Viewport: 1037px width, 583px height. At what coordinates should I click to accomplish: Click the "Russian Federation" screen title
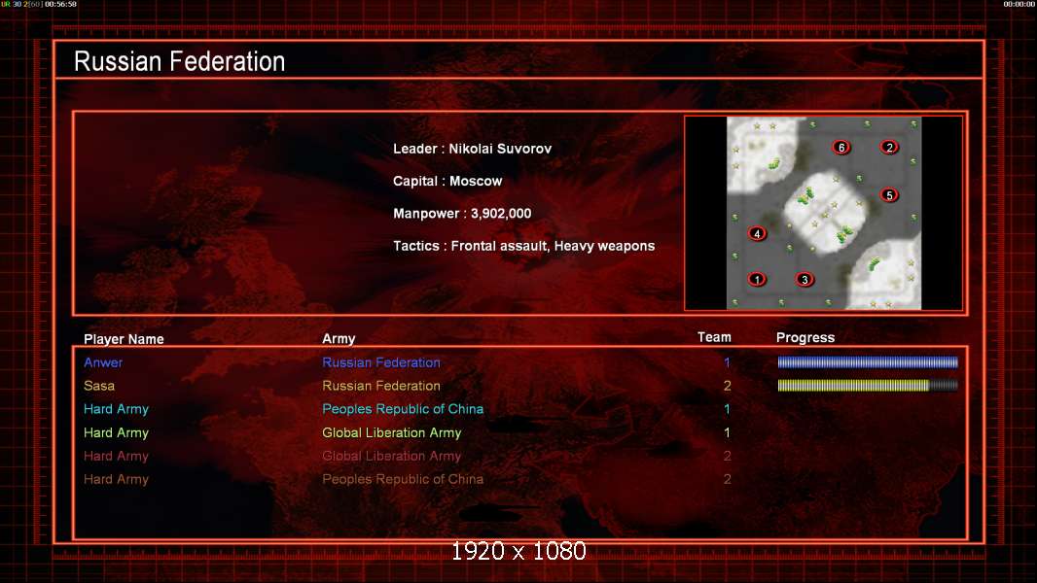(179, 61)
